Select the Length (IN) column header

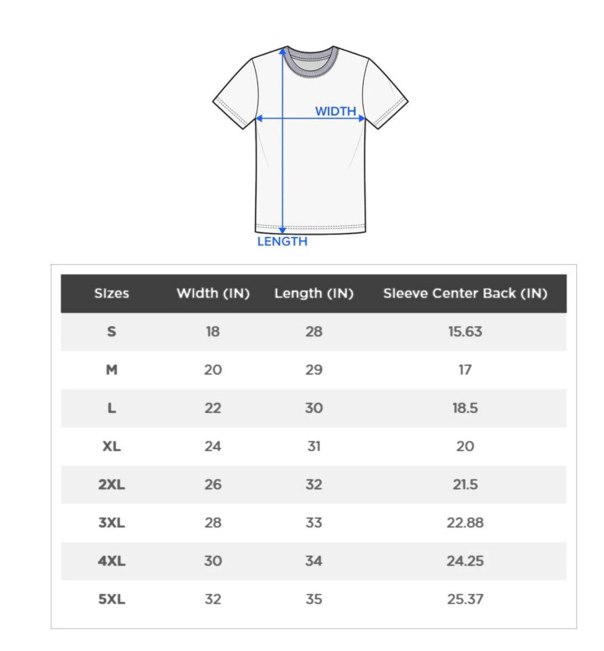[x=314, y=294]
